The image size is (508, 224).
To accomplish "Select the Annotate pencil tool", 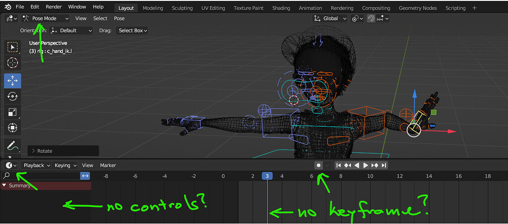I will coord(12,146).
